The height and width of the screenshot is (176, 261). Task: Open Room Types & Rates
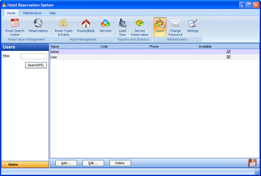(63, 27)
